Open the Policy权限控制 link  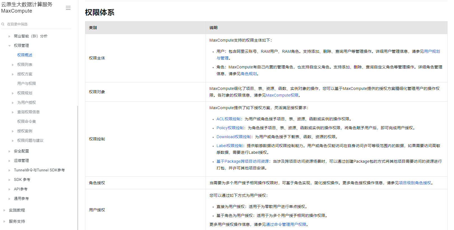pos(230,128)
